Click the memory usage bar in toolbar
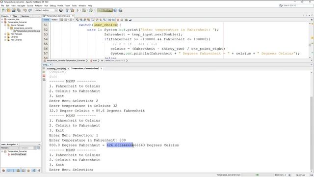Screen dimensions: 314x177 pyautogui.click(x=105, y=10)
